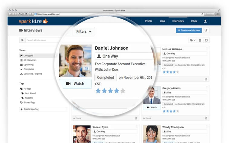Image resolution: width=229 pixels, height=143 pixels.
Task: Click the trash delete icon
Action: 200,40
